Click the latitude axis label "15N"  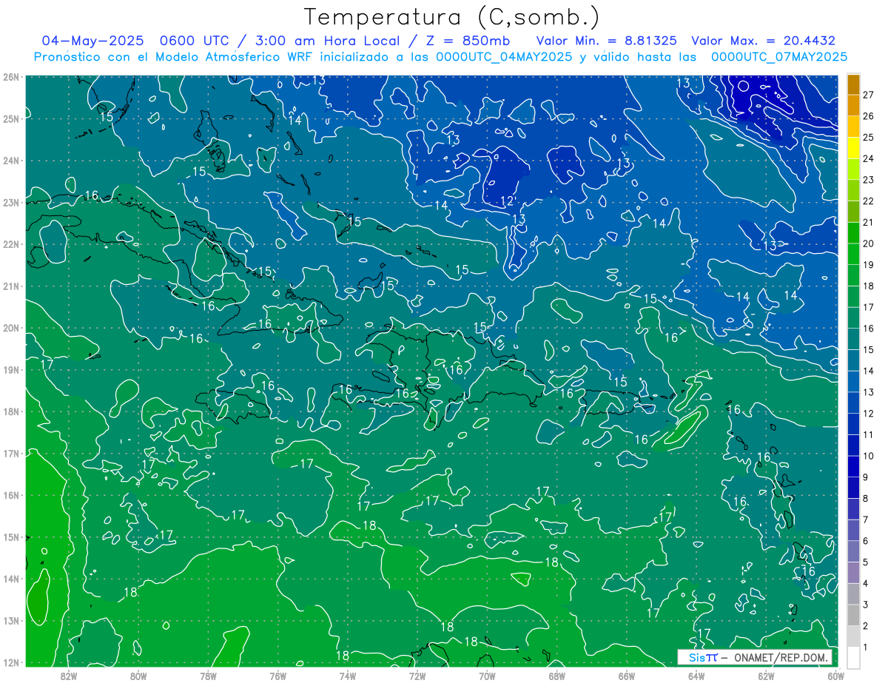pos(11,537)
